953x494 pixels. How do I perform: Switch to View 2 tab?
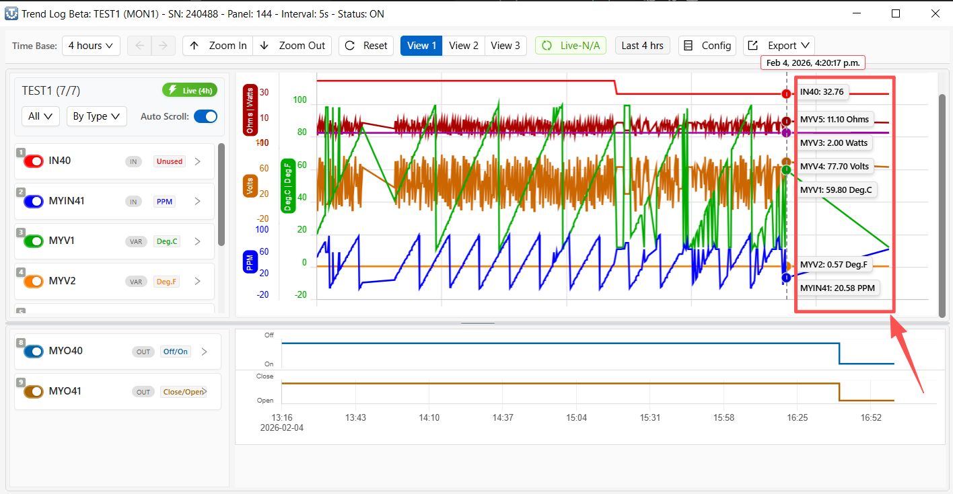pyautogui.click(x=464, y=46)
